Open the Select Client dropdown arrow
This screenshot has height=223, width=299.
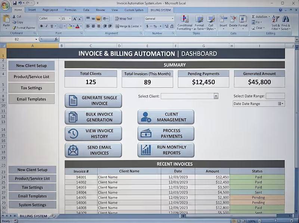216,96
